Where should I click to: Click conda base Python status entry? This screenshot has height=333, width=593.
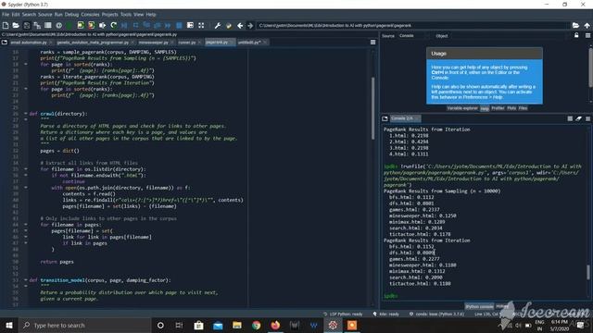coord(436,314)
